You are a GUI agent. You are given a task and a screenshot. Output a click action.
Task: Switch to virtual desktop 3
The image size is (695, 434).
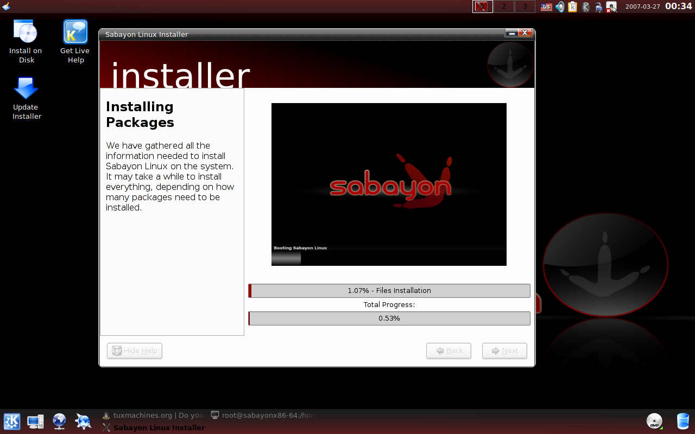pyautogui.click(x=525, y=7)
